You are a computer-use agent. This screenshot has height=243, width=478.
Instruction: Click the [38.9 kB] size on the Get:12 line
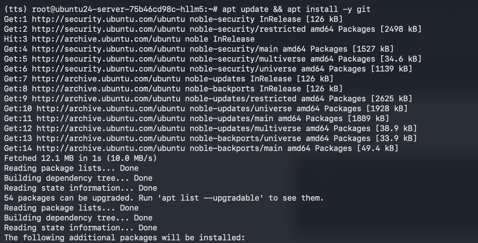pos(396,128)
